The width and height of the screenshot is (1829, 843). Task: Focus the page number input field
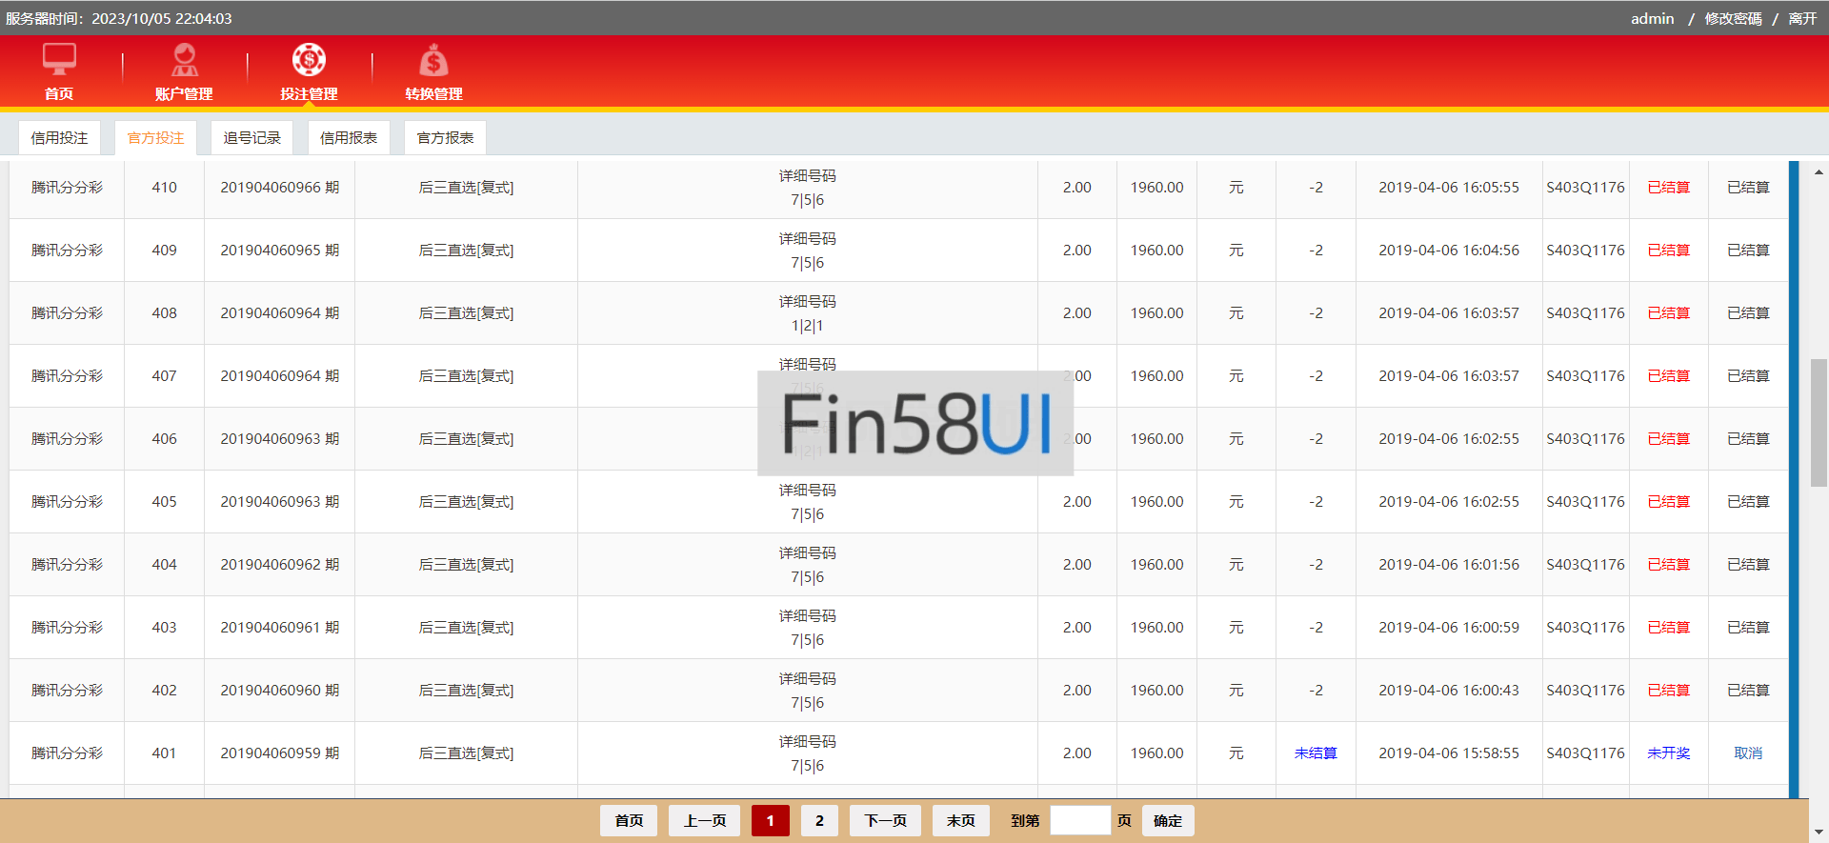pyautogui.click(x=1080, y=821)
